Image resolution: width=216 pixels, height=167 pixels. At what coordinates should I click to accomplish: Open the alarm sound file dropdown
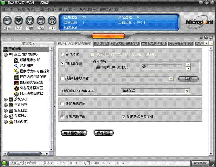click(171, 79)
